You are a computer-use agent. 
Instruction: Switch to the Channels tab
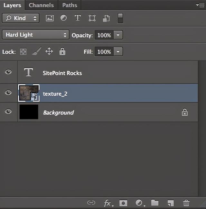[41, 5]
